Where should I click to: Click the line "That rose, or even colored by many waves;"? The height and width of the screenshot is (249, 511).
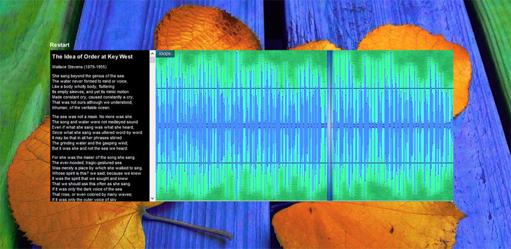click(92, 195)
